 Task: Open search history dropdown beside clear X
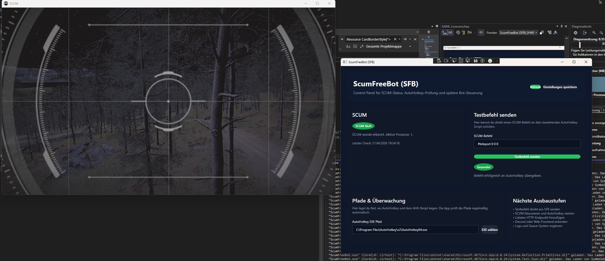tap(399, 39)
